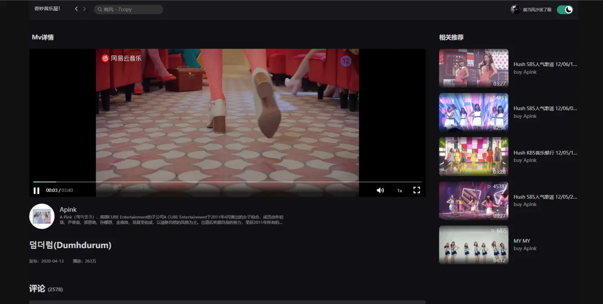
Task: Focus the search field 晚风 - 7copy
Action: [129, 9]
